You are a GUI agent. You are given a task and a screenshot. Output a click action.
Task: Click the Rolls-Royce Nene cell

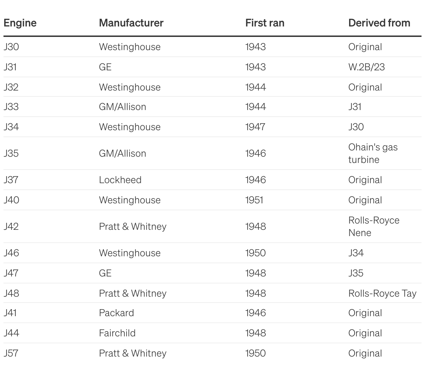coord(374,226)
